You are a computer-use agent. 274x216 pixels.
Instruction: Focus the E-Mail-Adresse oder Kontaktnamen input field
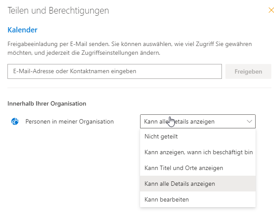click(x=115, y=71)
